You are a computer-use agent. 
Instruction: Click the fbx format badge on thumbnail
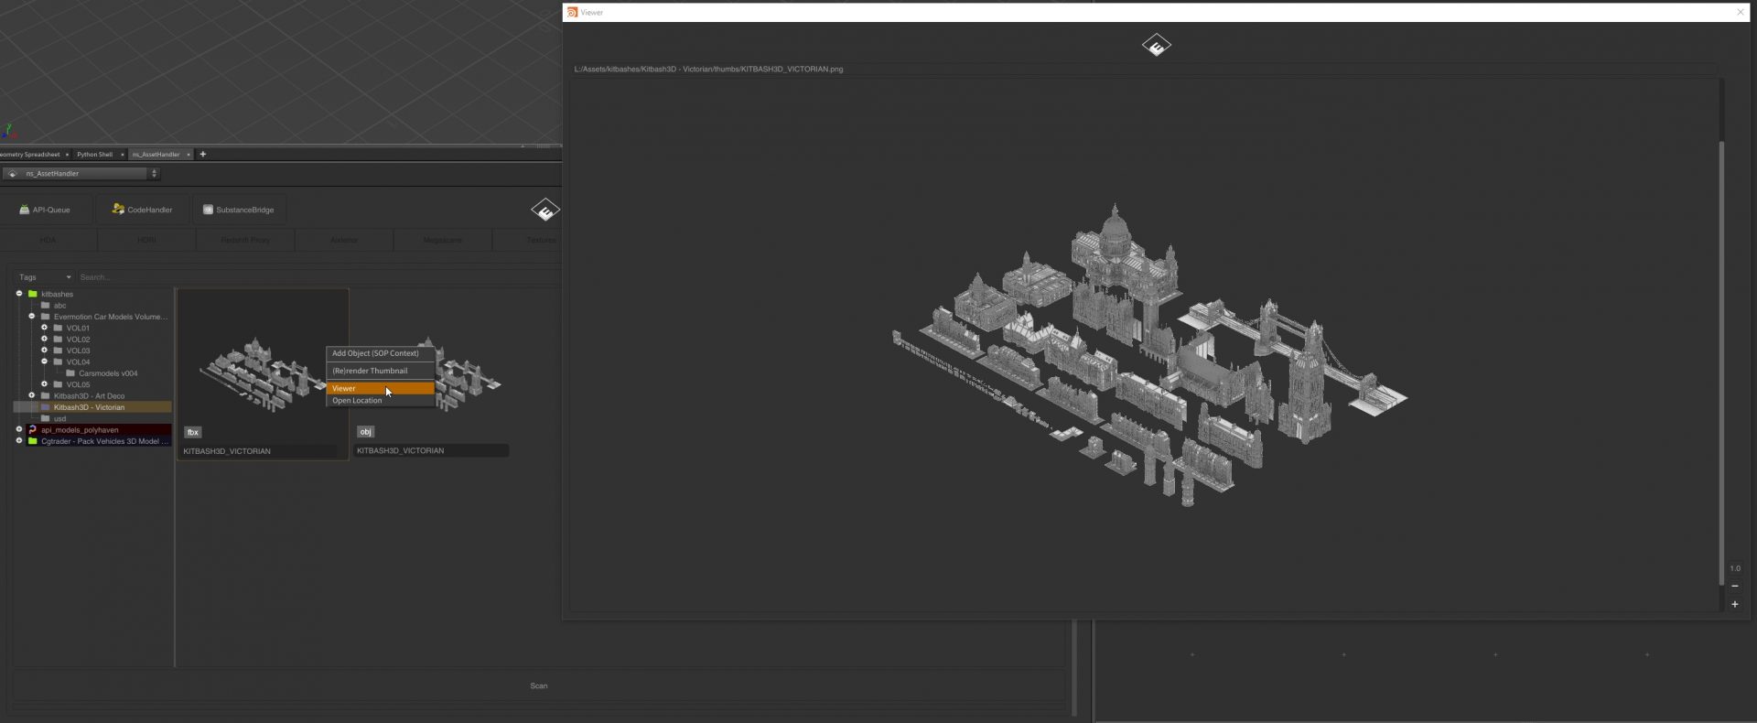pyautogui.click(x=192, y=432)
